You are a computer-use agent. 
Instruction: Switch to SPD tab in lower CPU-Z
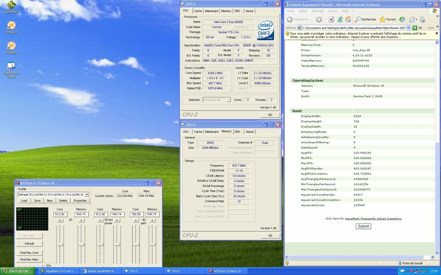tap(237, 132)
